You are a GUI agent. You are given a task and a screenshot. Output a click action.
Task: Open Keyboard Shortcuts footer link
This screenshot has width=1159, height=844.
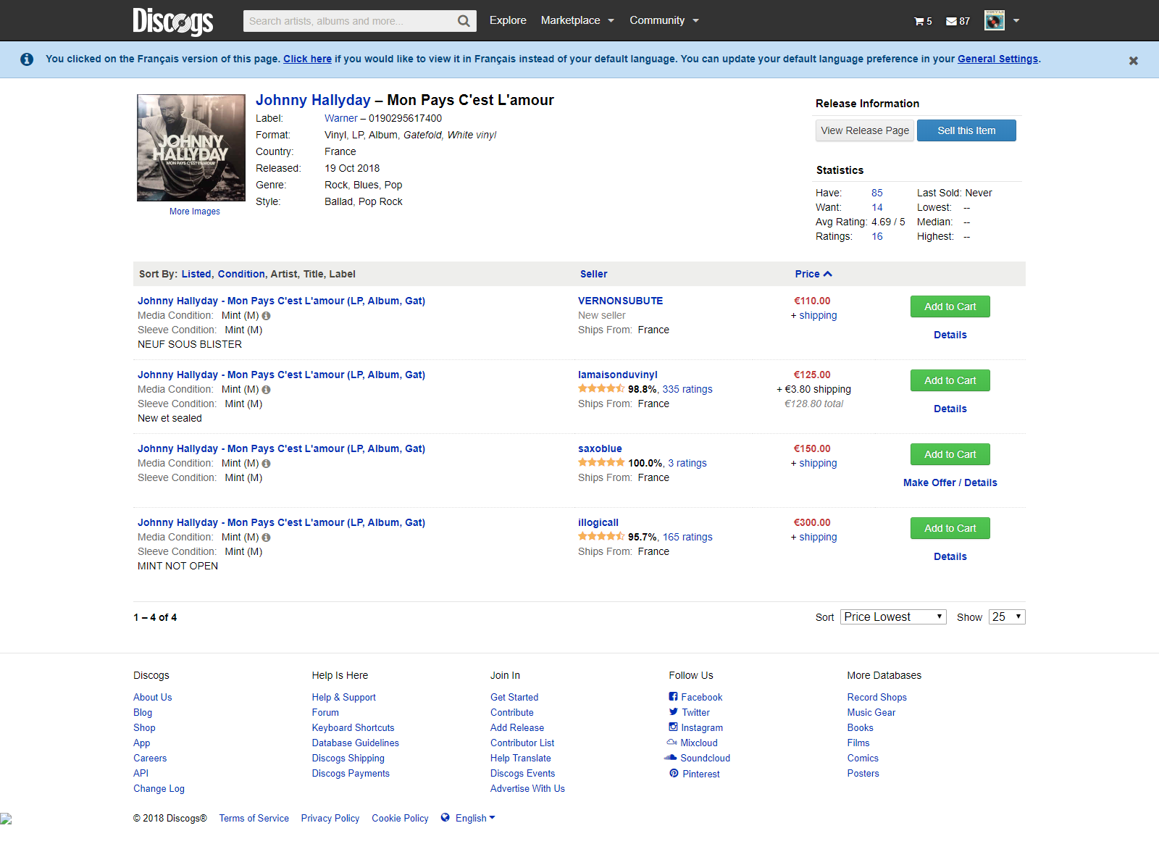353,727
